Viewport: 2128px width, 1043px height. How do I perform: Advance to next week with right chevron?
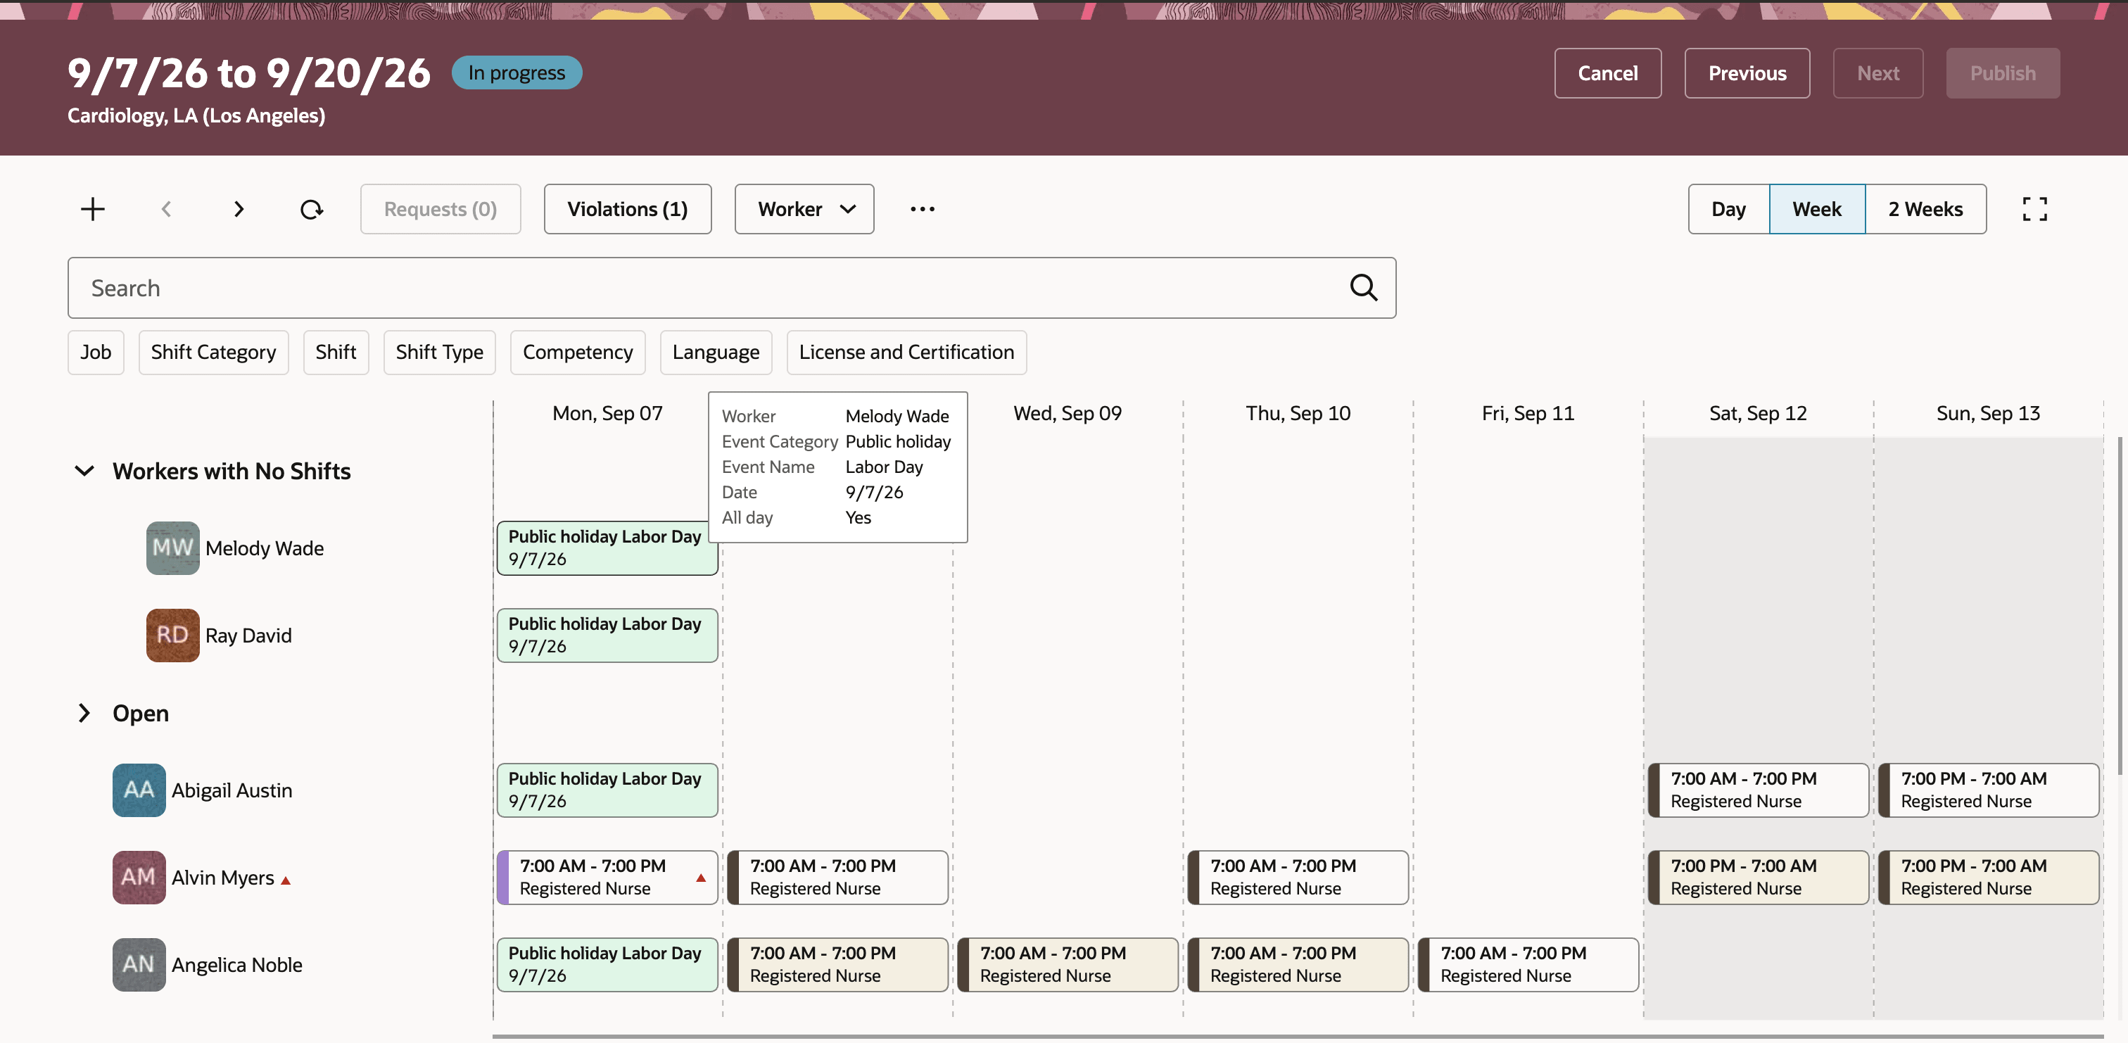(239, 209)
